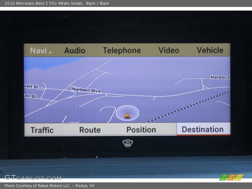The width and height of the screenshot is (252, 189).
Task: Choose the Position option
Action: (x=141, y=130)
